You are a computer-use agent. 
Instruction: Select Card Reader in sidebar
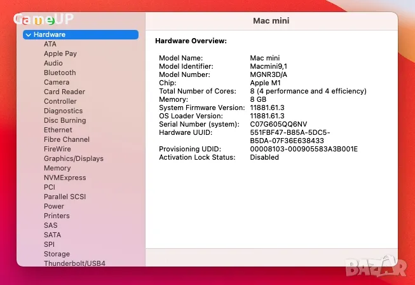pyautogui.click(x=64, y=92)
